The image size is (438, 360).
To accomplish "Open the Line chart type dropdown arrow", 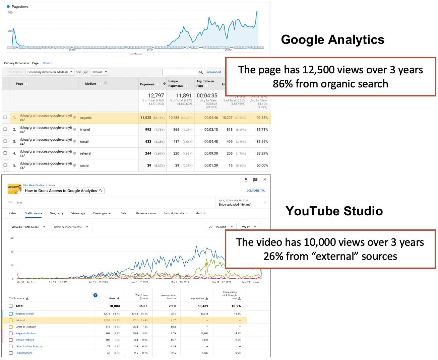I will [x=232, y=227].
